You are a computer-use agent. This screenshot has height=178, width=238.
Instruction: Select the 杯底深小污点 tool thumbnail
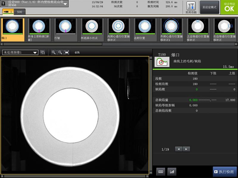point(92,30)
